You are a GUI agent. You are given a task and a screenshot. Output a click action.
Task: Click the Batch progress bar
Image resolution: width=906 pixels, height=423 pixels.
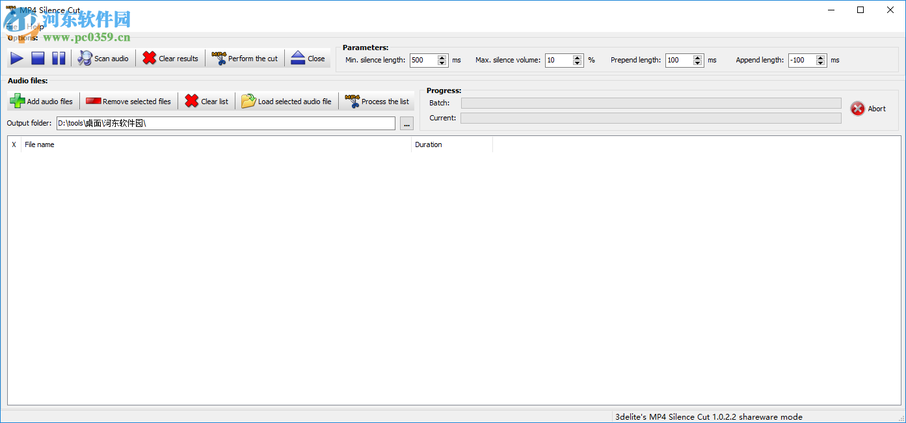pyautogui.click(x=651, y=103)
